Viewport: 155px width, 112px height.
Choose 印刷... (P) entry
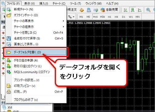36,92
